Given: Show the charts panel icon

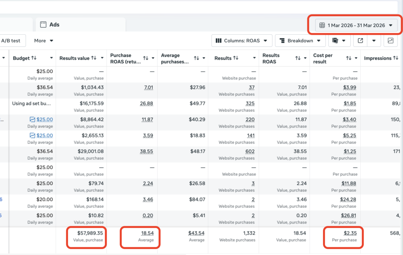Looking at the screenshot, I should click(x=390, y=41).
